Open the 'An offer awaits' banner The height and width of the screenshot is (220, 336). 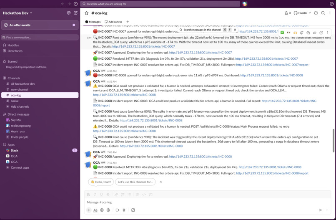(x=40, y=25)
